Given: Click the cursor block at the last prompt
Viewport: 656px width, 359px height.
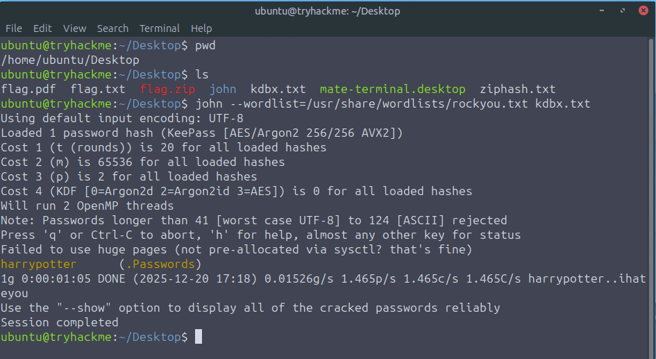Looking at the screenshot, I should [199, 337].
